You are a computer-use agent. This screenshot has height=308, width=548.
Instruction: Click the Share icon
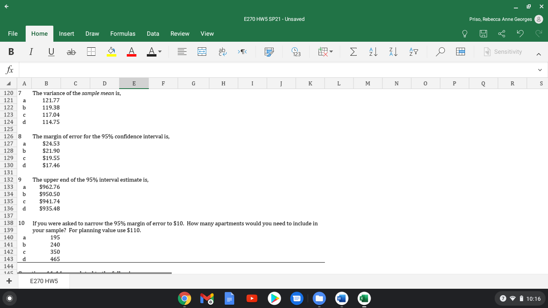click(501, 34)
